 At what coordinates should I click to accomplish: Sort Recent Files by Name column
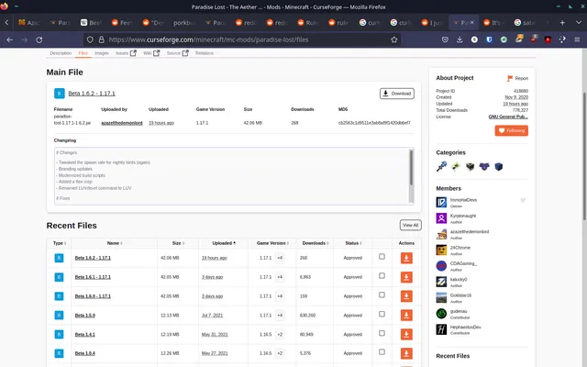[x=115, y=243]
